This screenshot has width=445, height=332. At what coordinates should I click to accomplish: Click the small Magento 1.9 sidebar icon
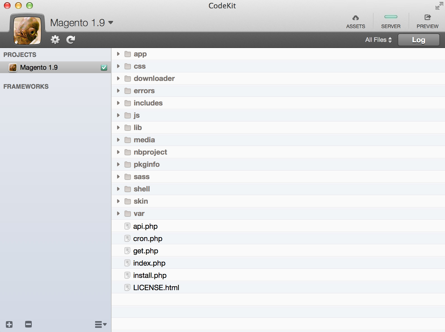pos(13,68)
